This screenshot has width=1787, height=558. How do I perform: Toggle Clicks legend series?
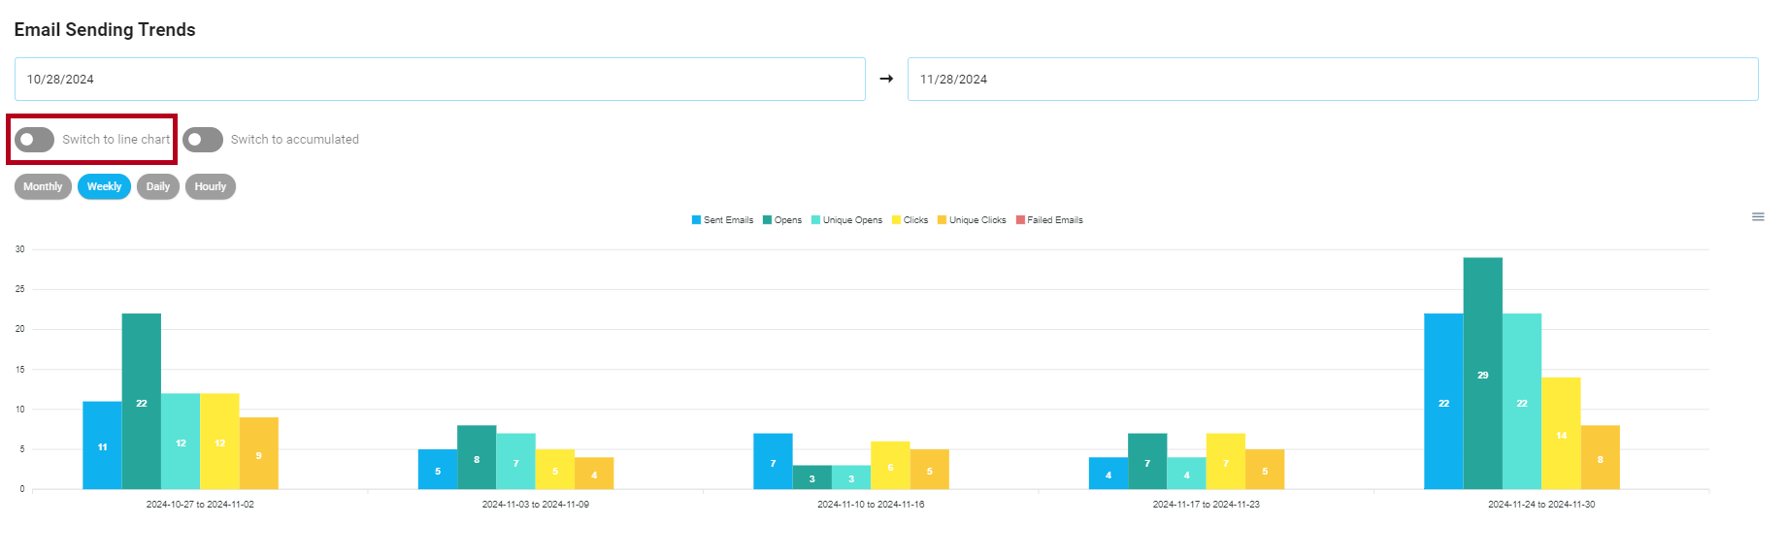click(910, 220)
